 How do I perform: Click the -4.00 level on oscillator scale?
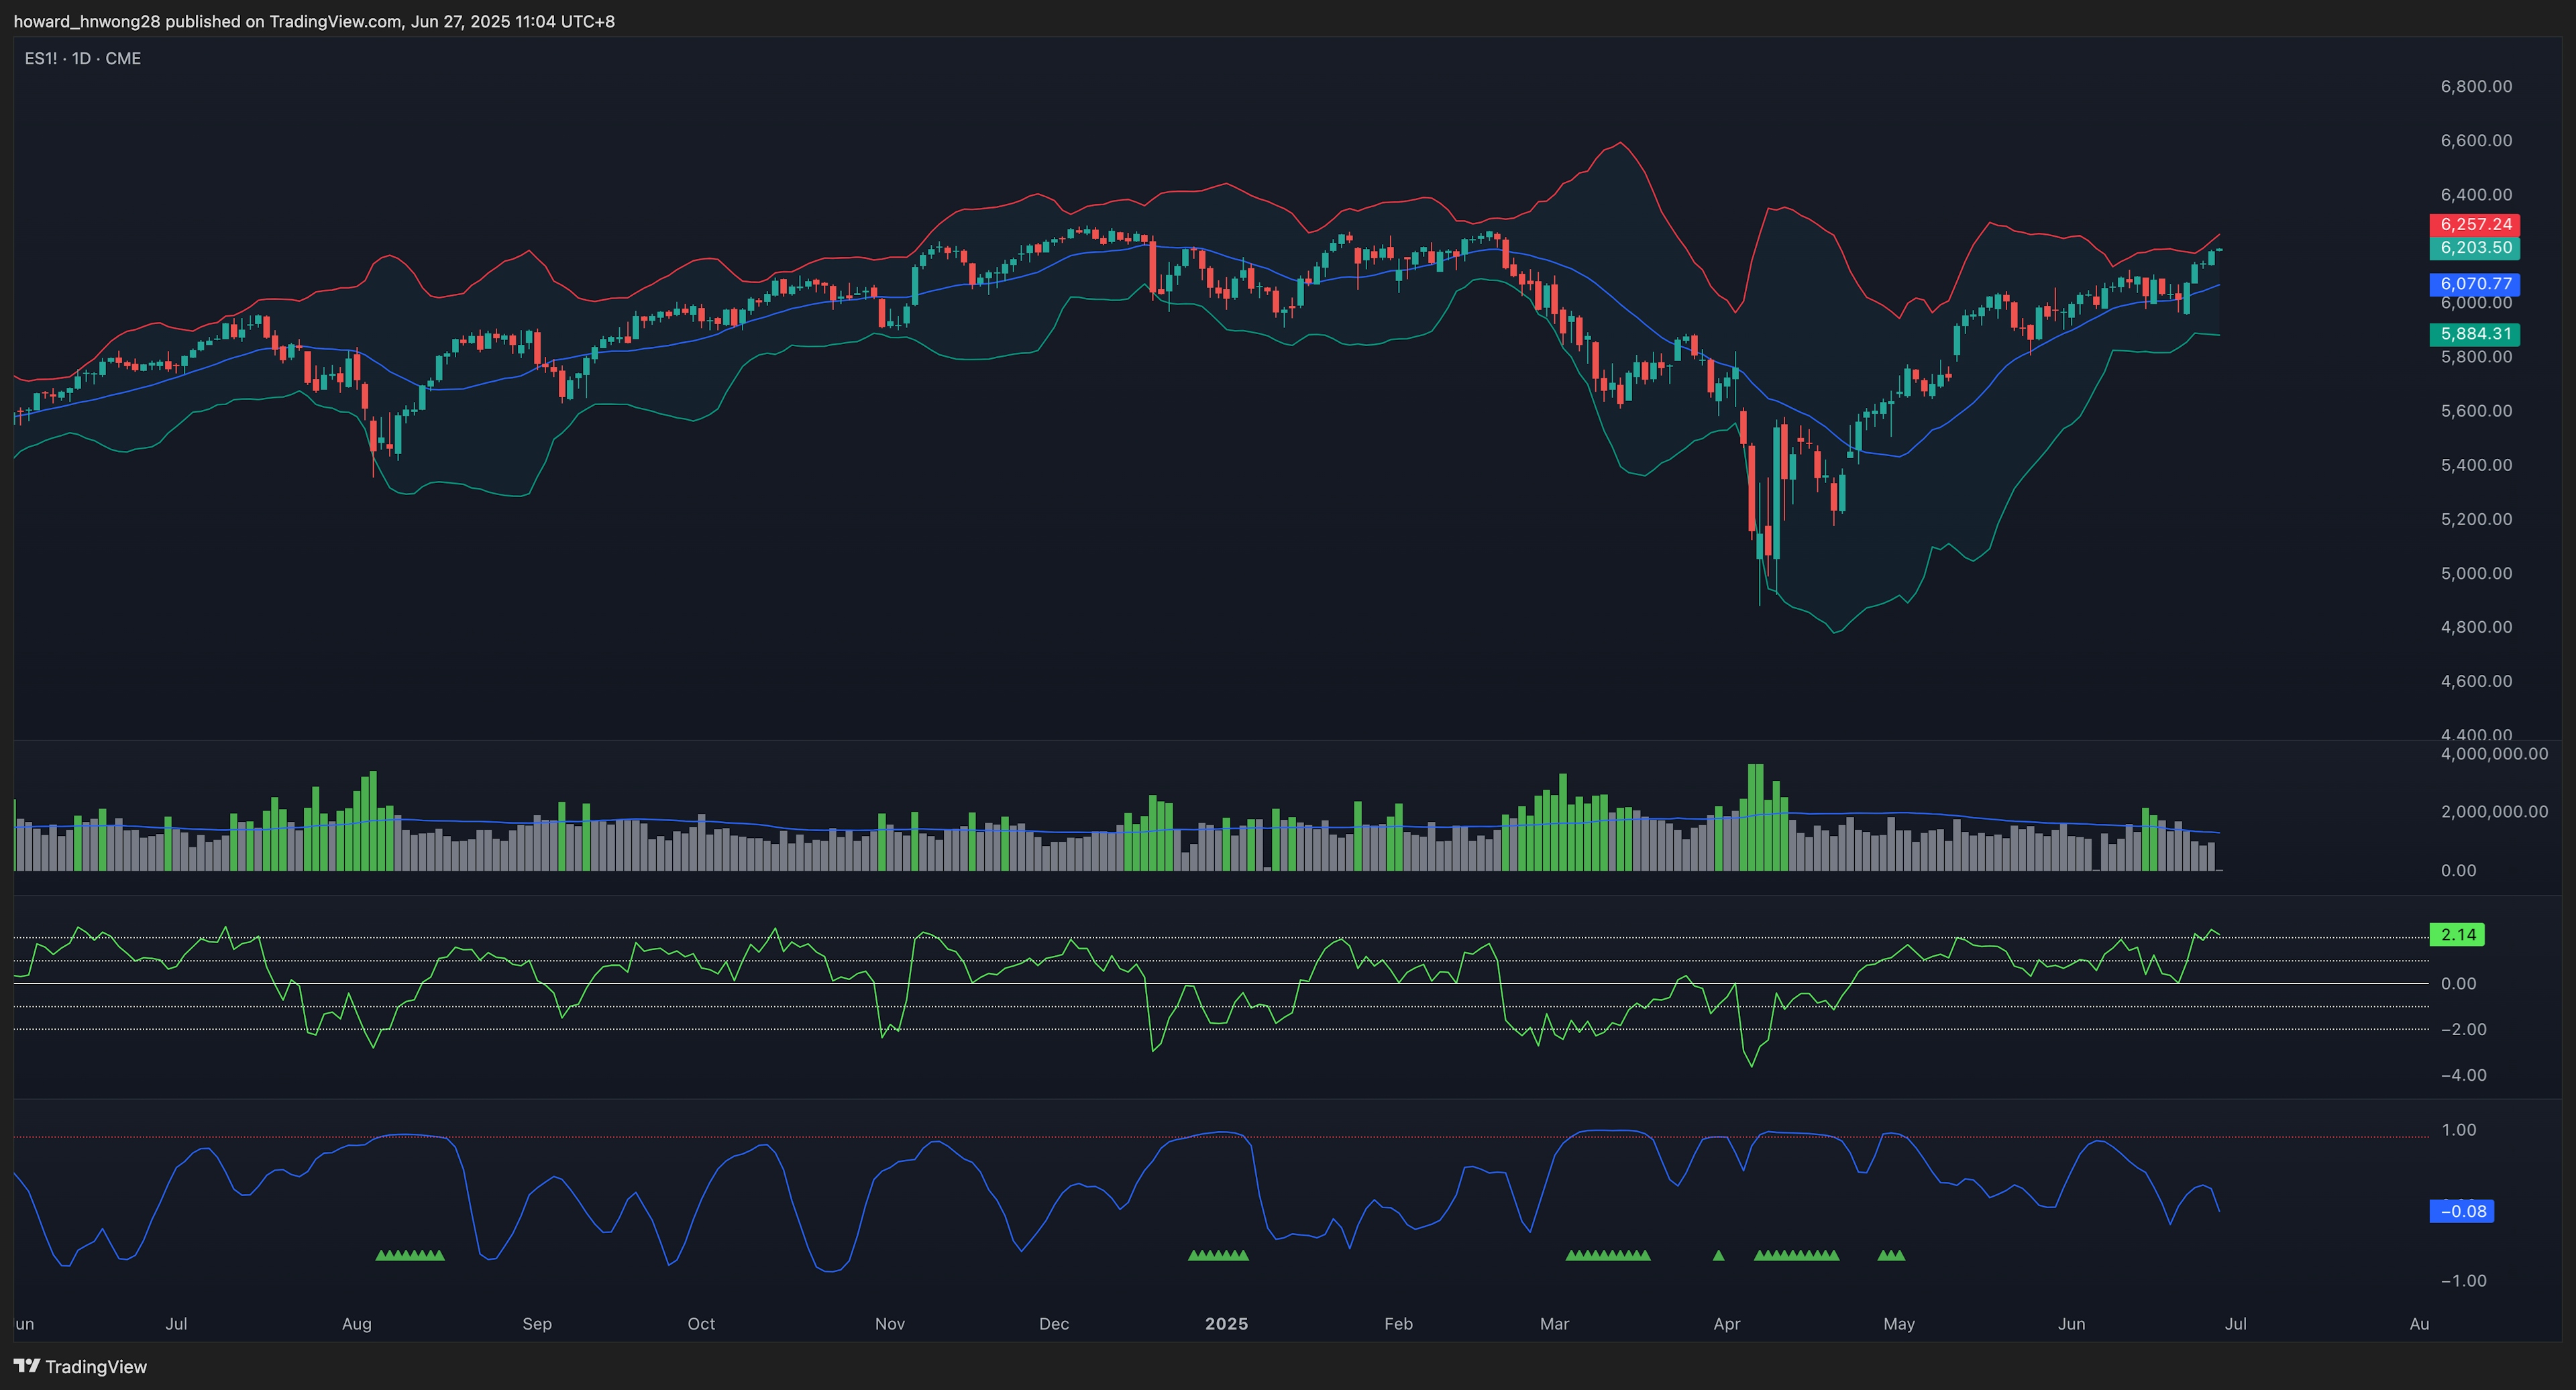click(x=2463, y=1075)
